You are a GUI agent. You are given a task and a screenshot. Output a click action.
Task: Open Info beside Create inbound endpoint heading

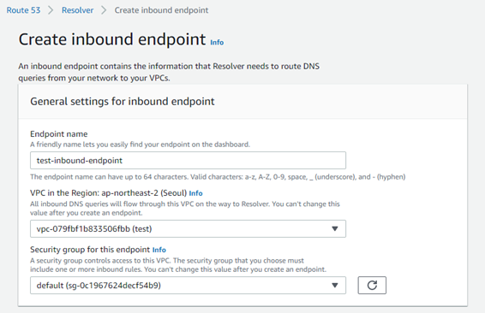click(217, 42)
